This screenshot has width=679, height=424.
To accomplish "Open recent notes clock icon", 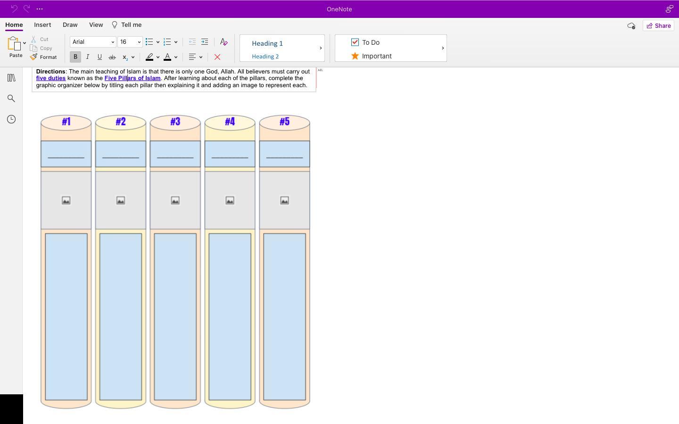I will pos(11,119).
